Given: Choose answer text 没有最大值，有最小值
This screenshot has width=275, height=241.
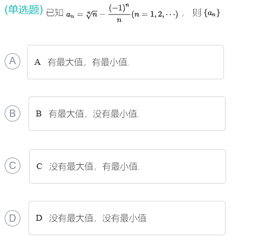Looking at the screenshot, I should 94,166.
